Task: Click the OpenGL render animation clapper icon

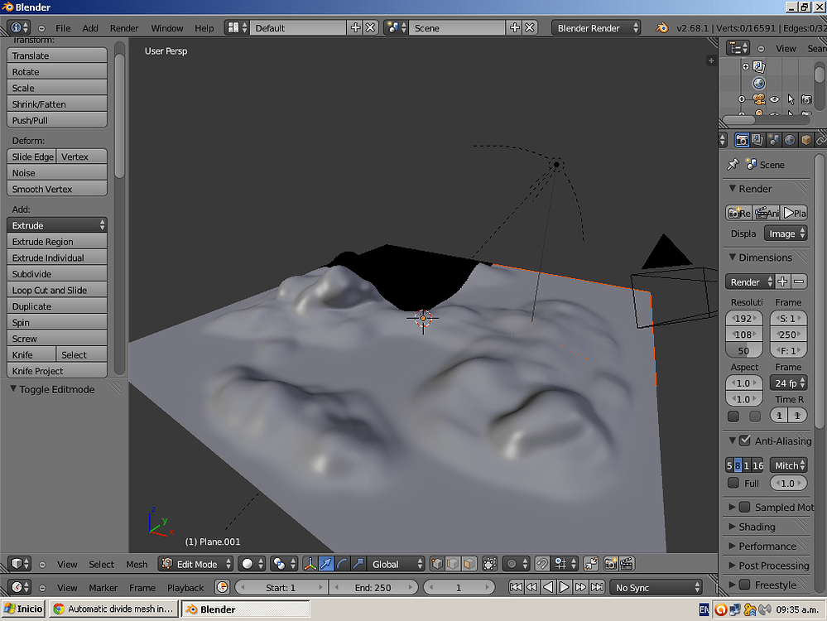Action: click(x=627, y=564)
